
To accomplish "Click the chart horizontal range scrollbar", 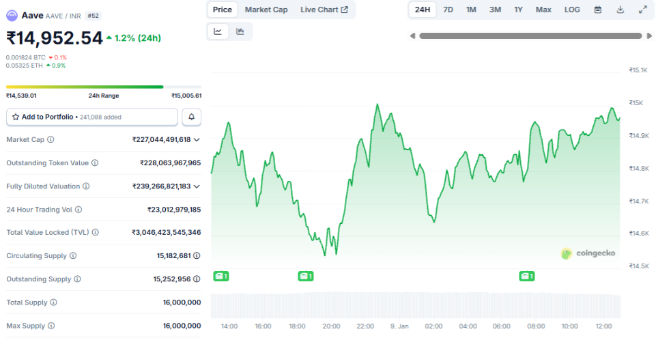I will [530, 36].
